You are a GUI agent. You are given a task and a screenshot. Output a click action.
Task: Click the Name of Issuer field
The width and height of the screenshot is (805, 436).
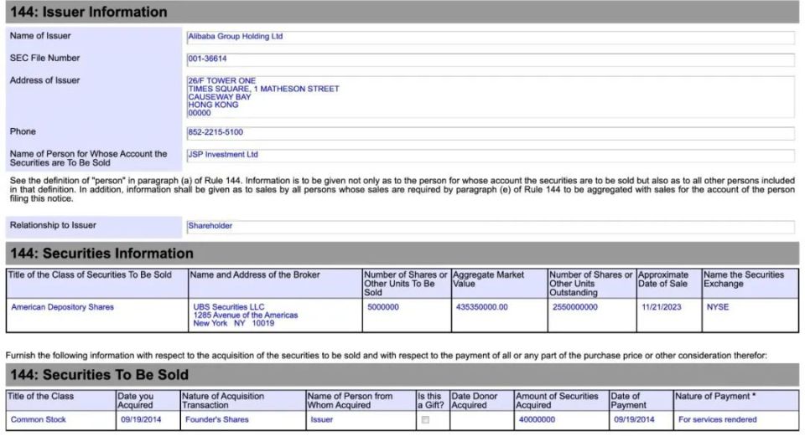pos(491,37)
